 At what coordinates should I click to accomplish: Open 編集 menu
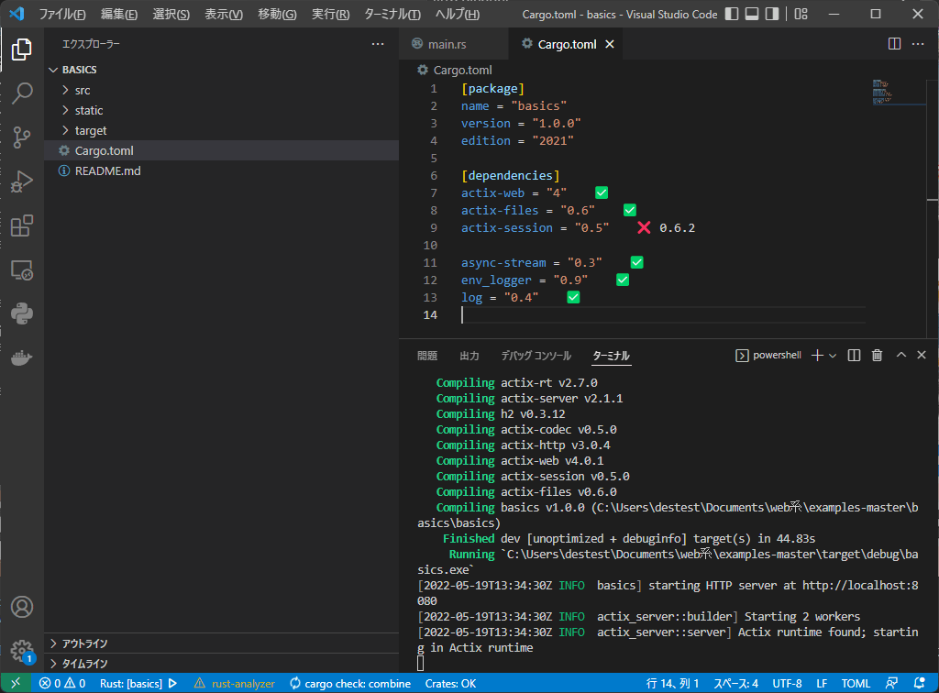tap(118, 14)
